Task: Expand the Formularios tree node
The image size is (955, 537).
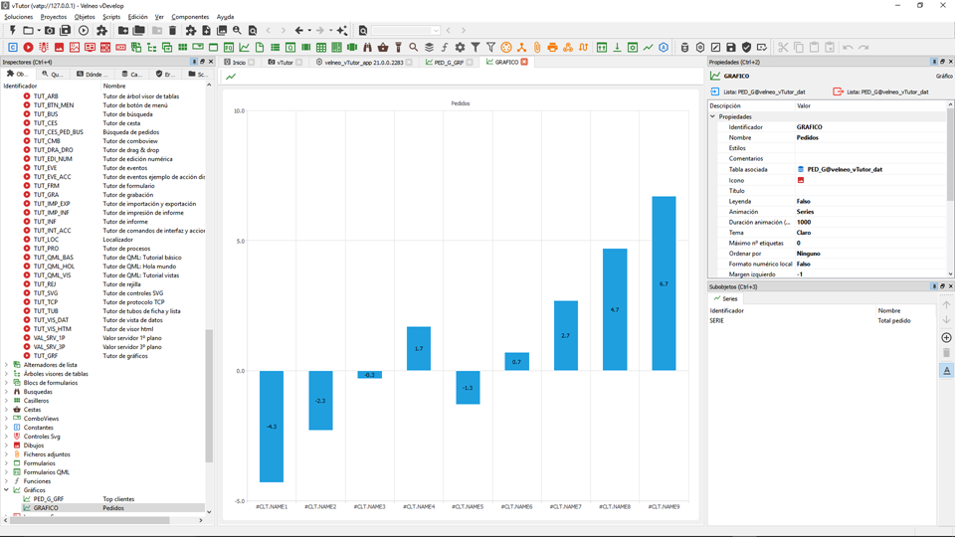Action: (7, 463)
